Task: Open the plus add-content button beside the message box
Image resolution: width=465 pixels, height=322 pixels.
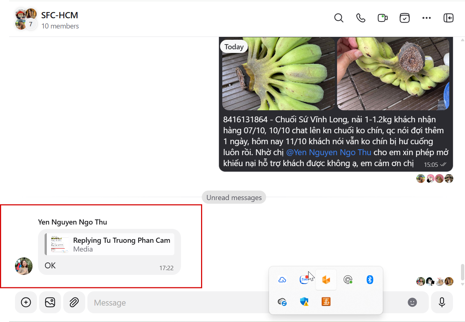Action: pos(26,302)
